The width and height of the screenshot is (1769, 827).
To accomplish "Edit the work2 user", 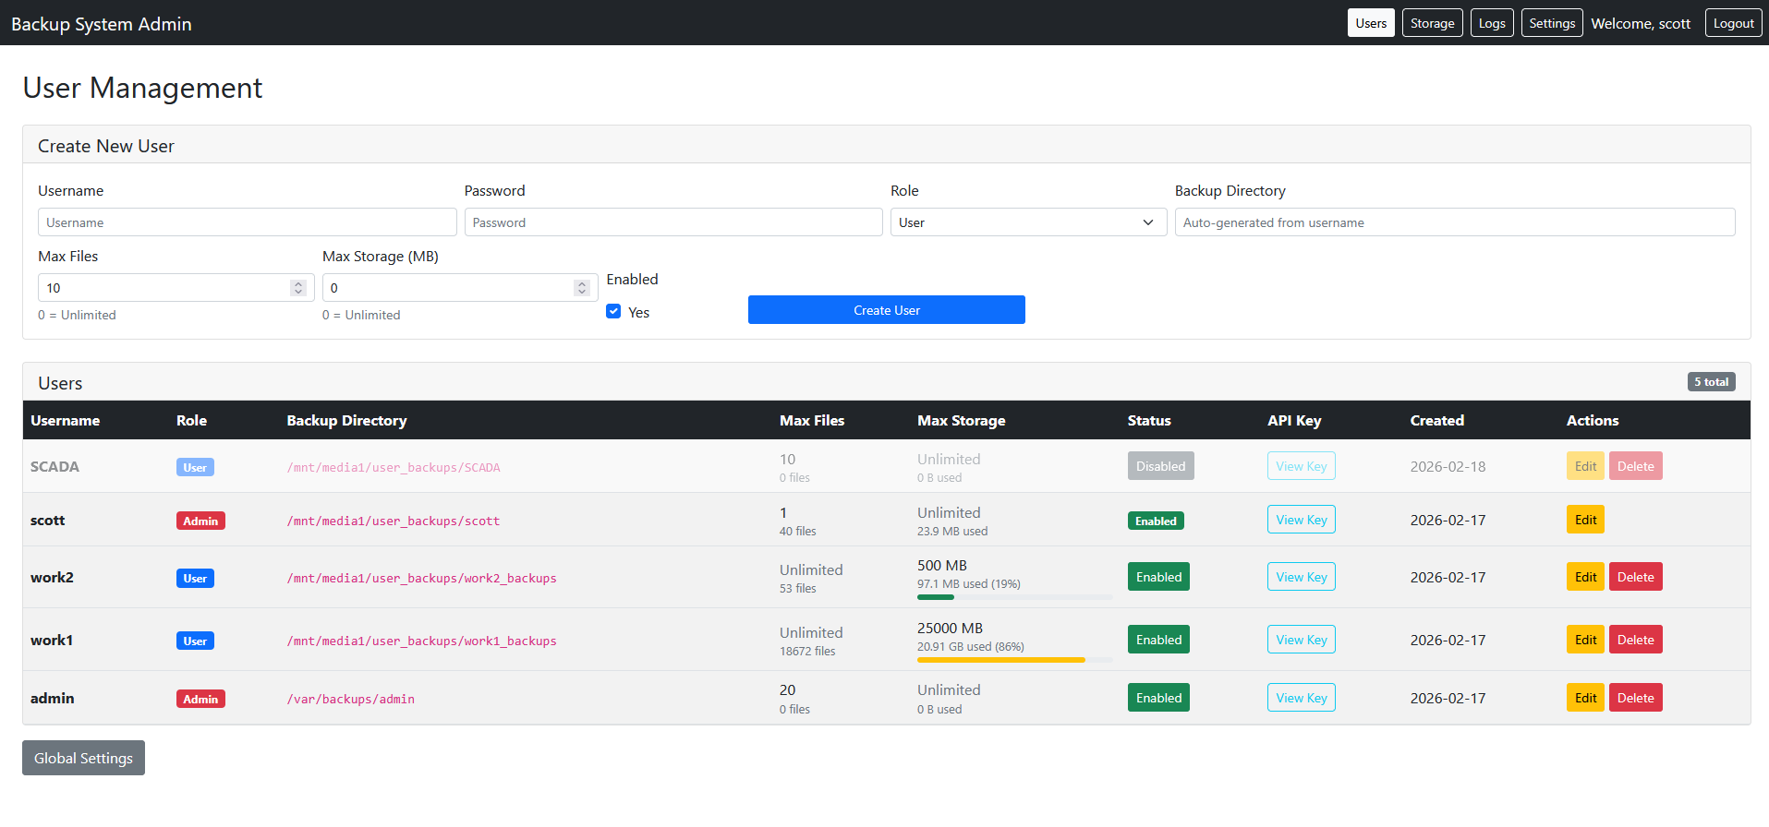I will (1585, 577).
